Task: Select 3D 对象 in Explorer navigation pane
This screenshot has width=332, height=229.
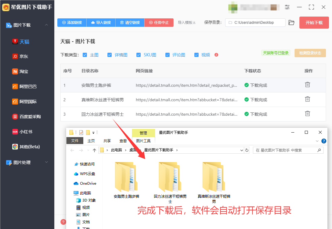Action: tap(86, 200)
